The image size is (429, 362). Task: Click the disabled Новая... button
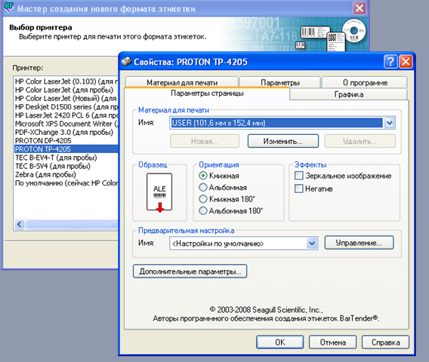[205, 141]
